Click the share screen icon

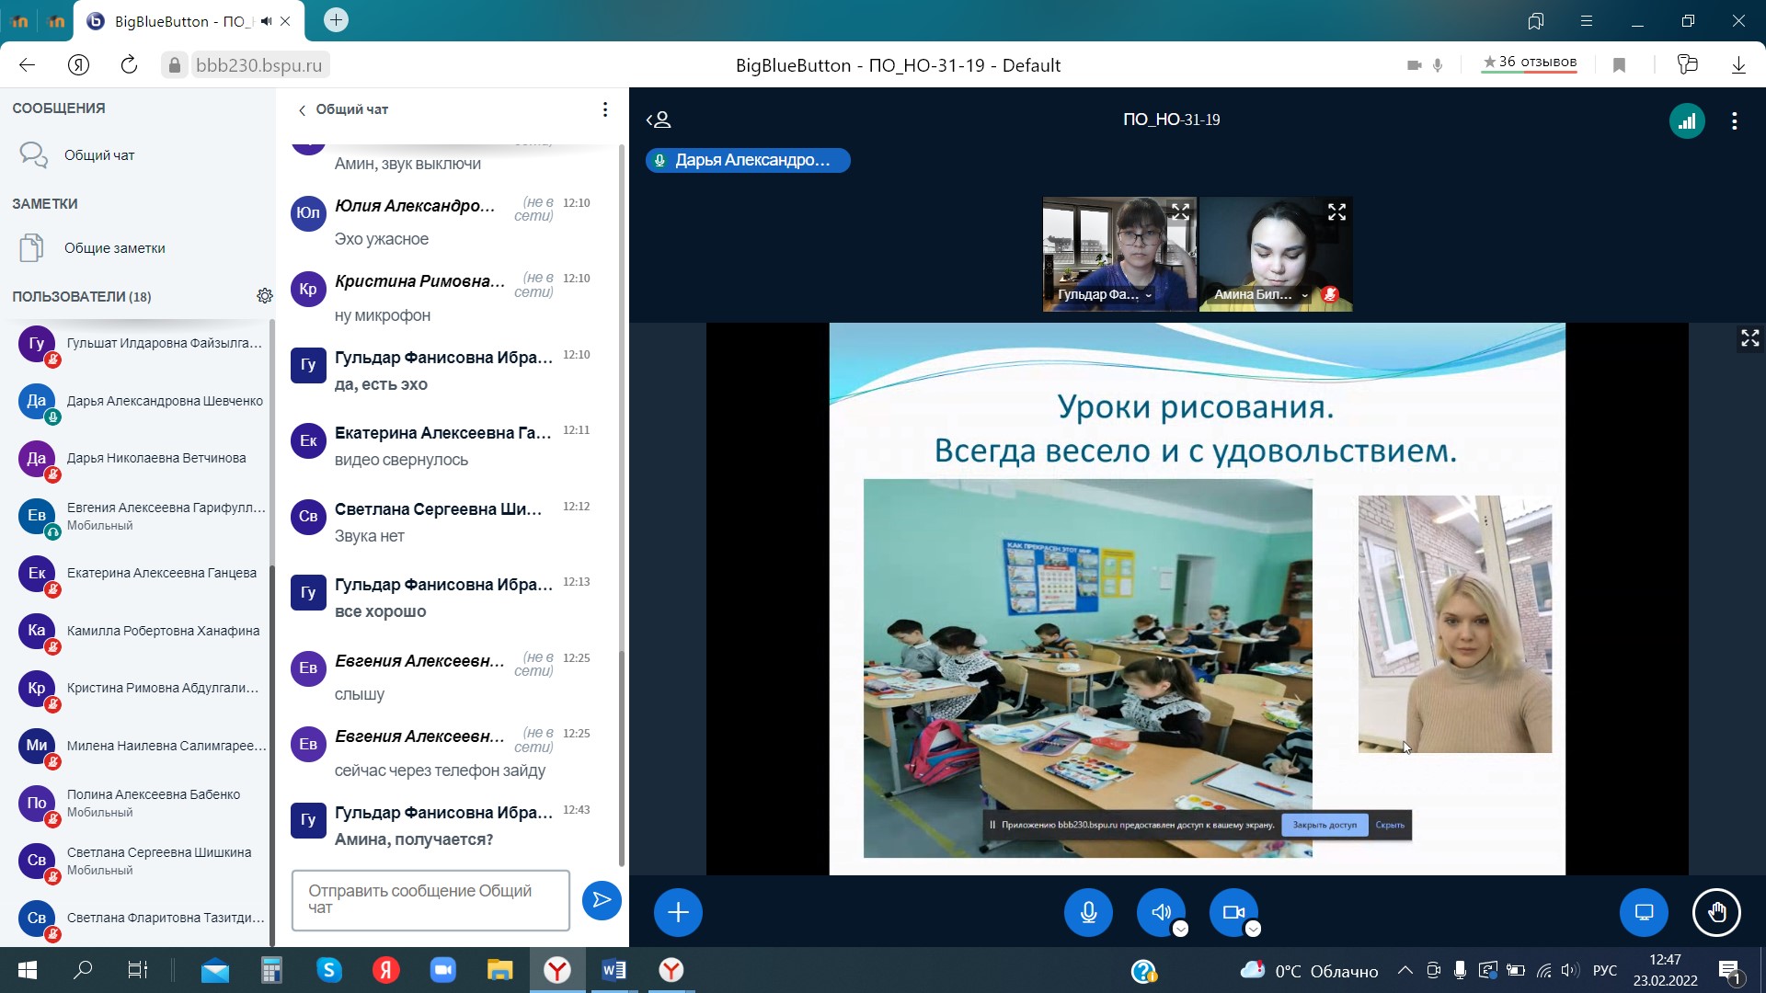(x=1644, y=912)
